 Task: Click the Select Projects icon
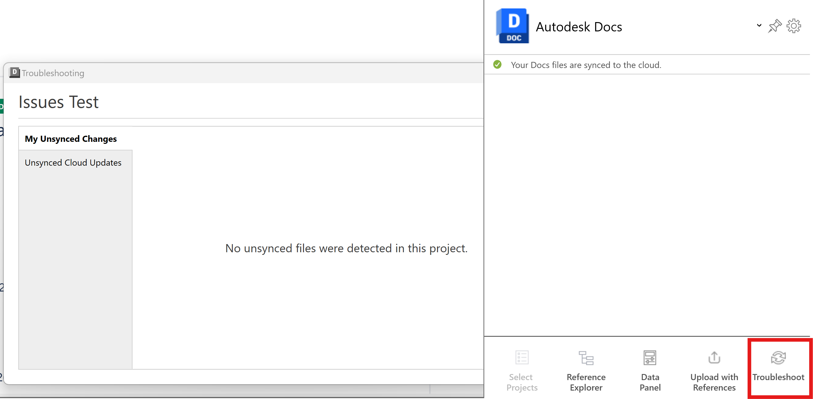522,358
